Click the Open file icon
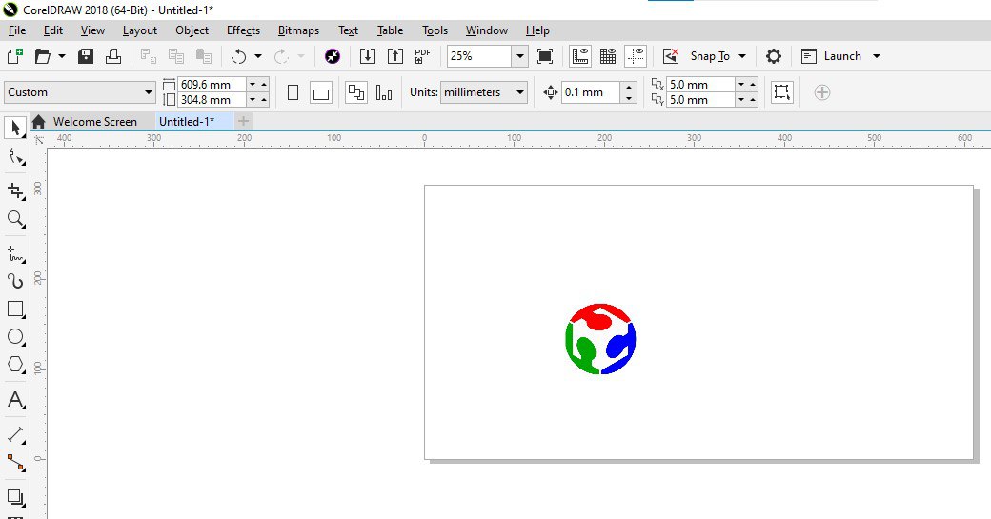Image resolution: width=991 pixels, height=519 pixels. (x=42, y=56)
